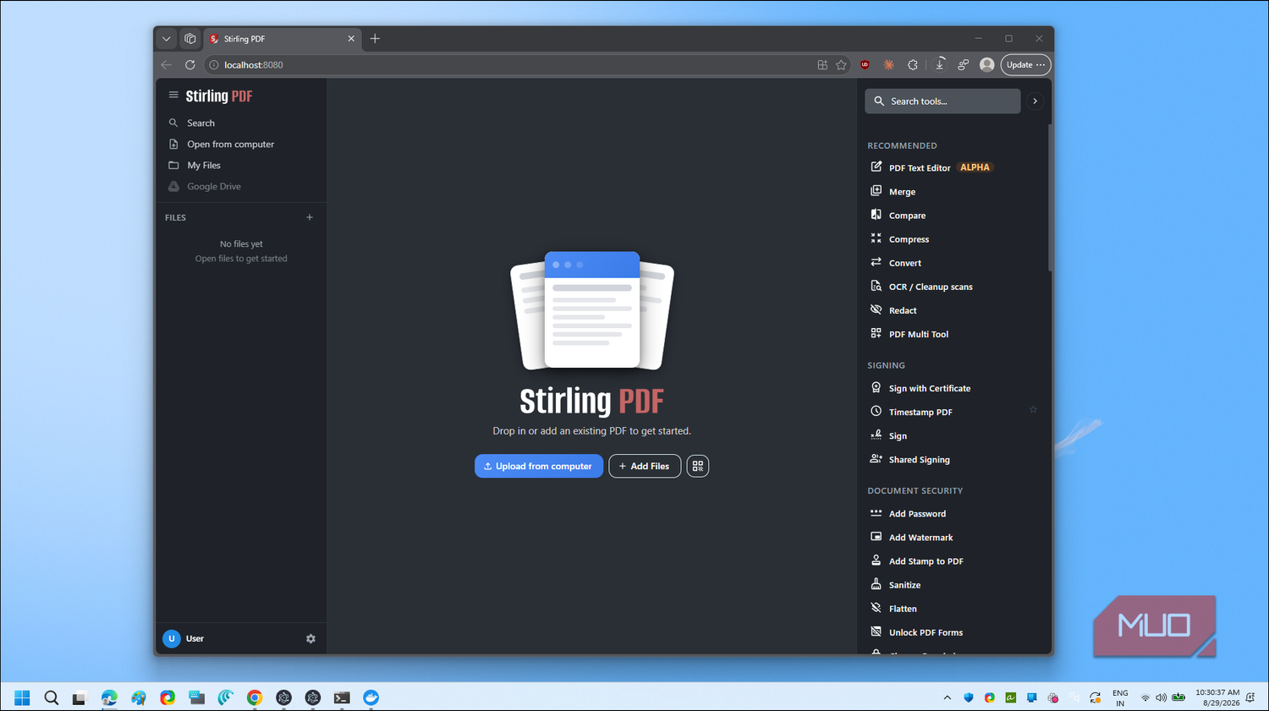Focus the Search tools field

[942, 101]
